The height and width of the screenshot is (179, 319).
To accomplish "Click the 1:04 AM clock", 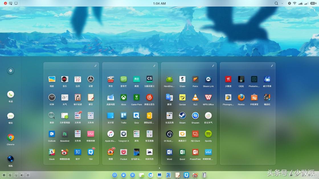I will coord(159,3).
